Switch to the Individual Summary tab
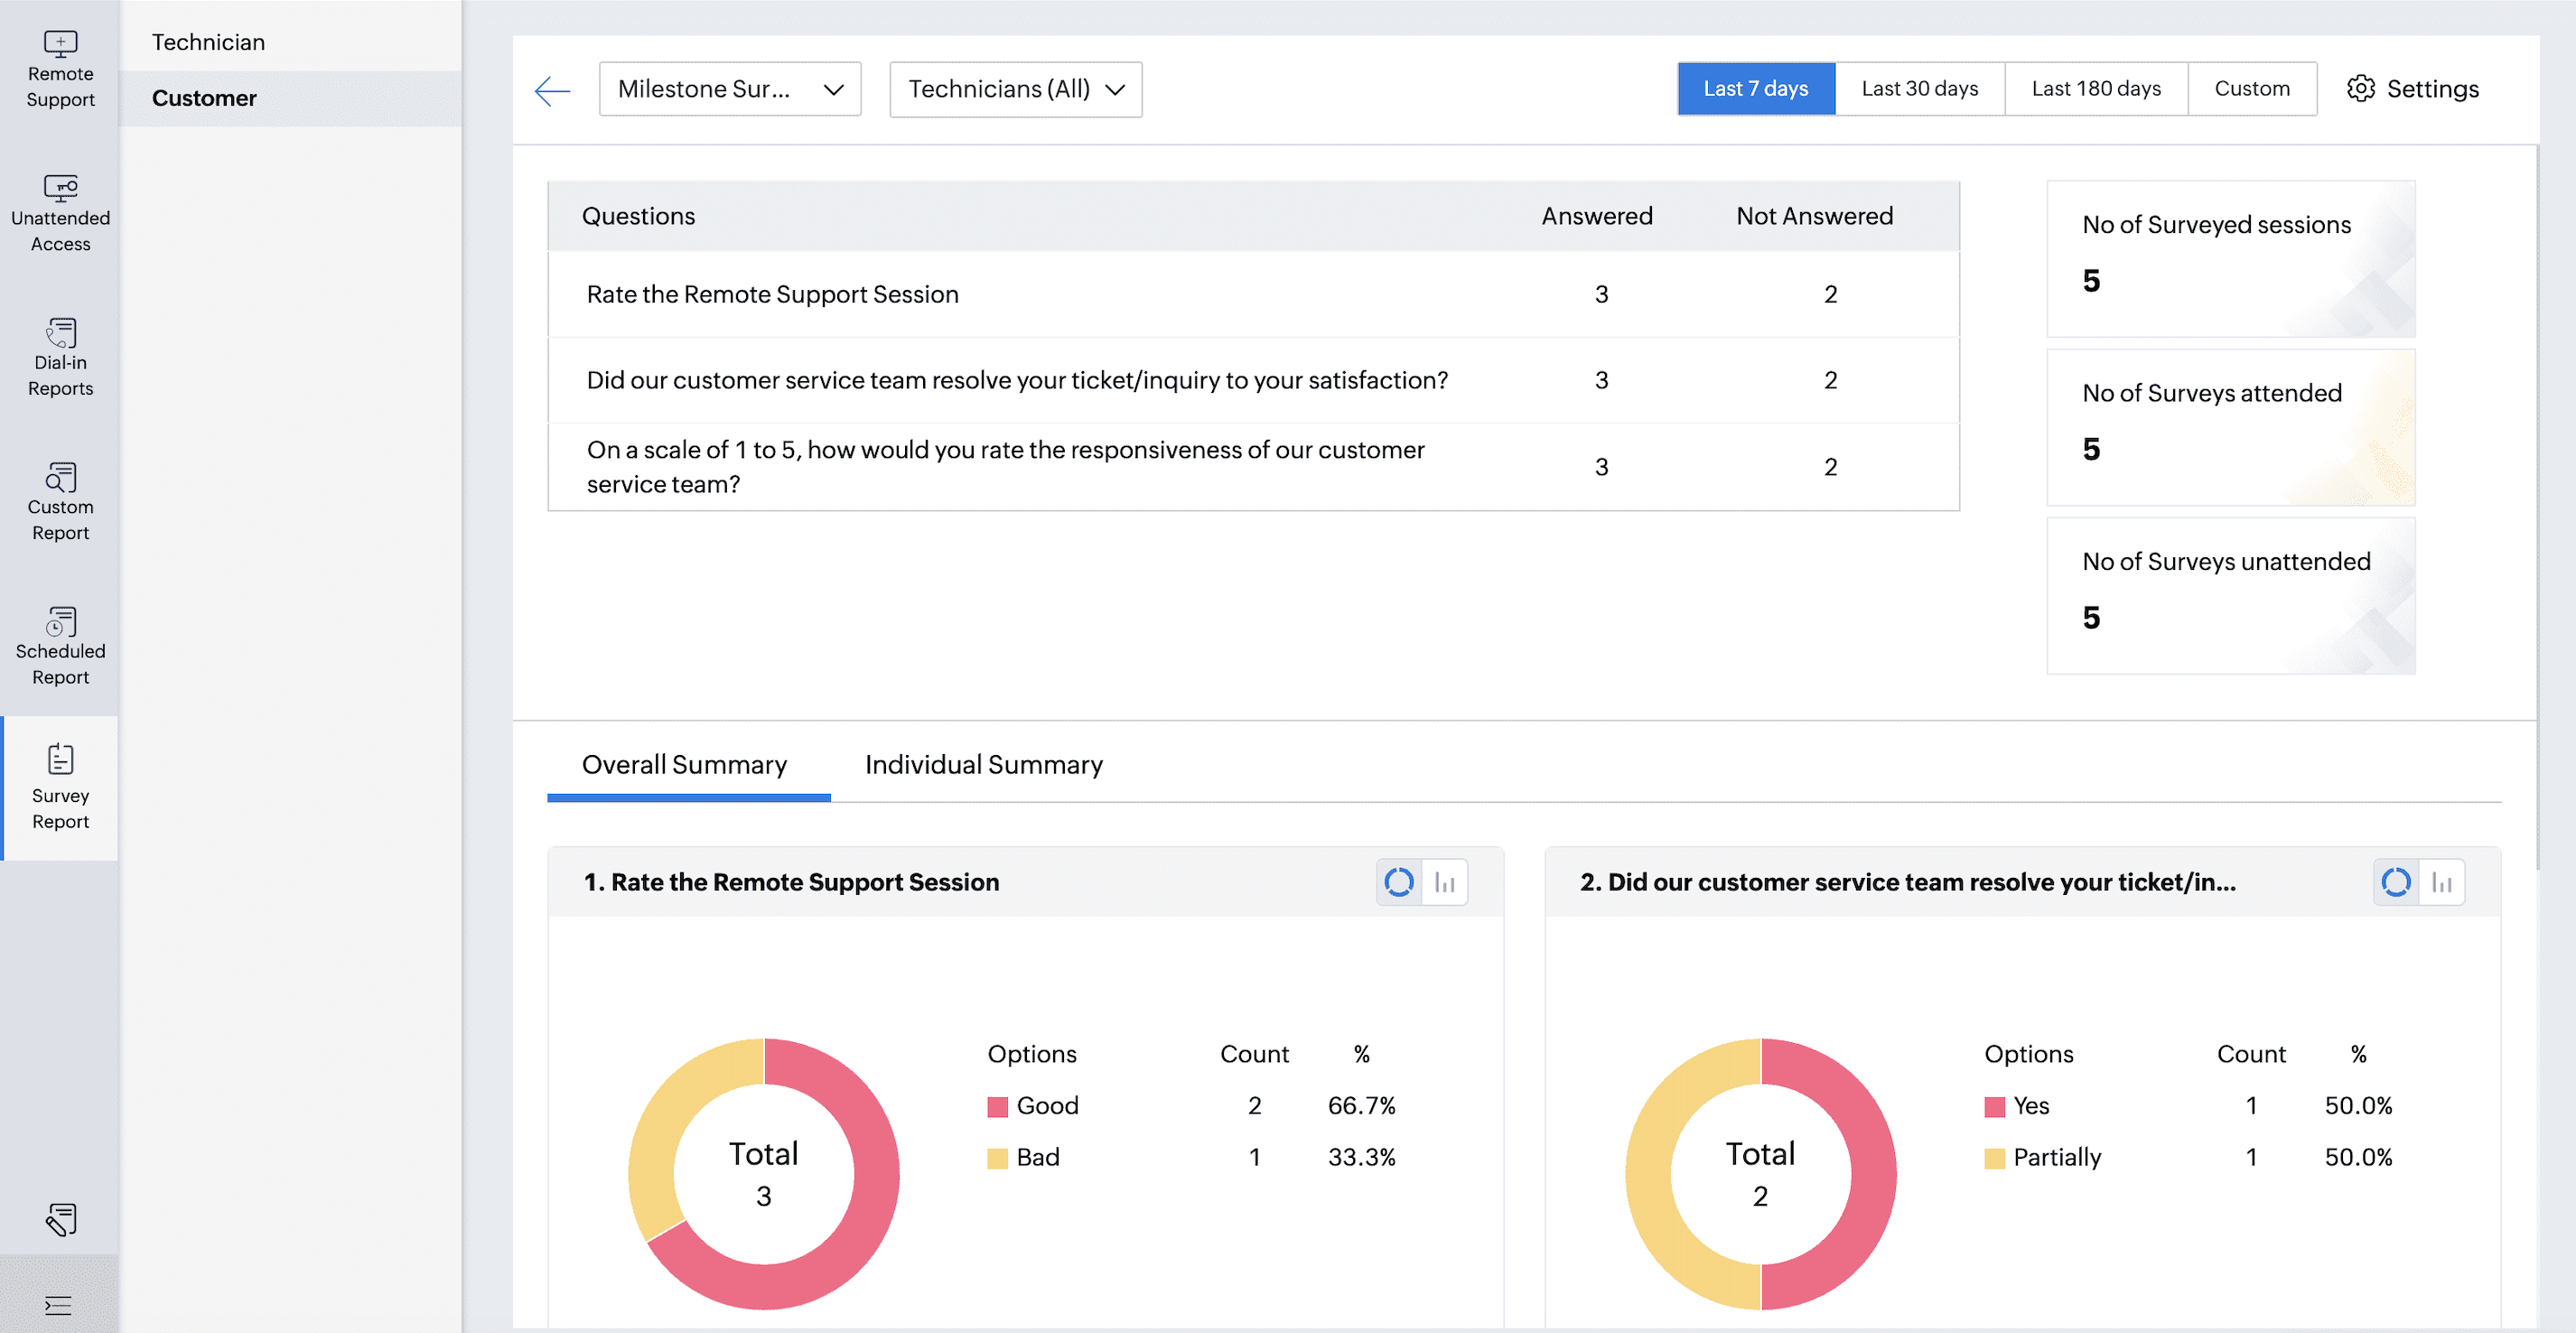The height and width of the screenshot is (1333, 2576). [x=983, y=765]
